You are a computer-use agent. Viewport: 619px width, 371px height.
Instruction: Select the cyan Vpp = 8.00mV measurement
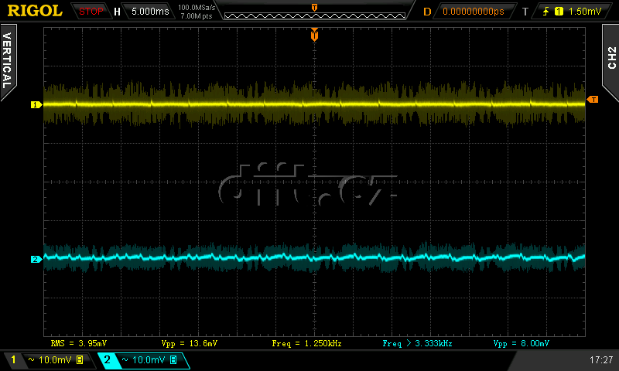pos(521,342)
